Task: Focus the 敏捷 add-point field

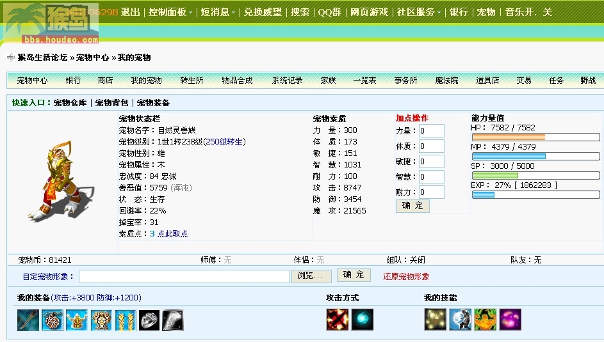Action: click(x=432, y=161)
